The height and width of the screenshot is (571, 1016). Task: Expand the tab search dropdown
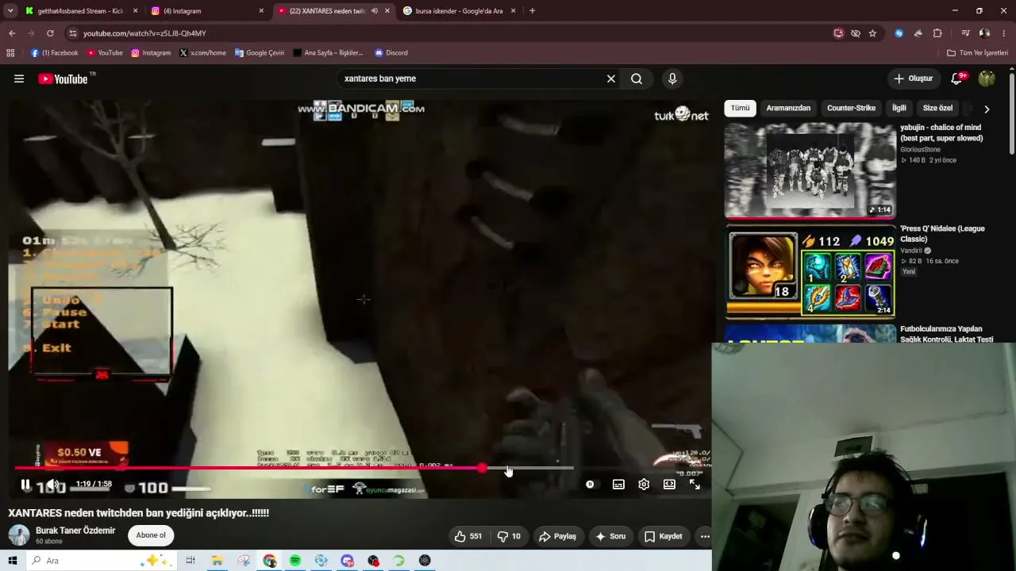(10, 11)
